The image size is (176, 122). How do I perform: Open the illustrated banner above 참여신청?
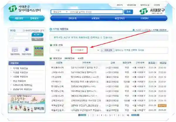[x=27, y=99]
